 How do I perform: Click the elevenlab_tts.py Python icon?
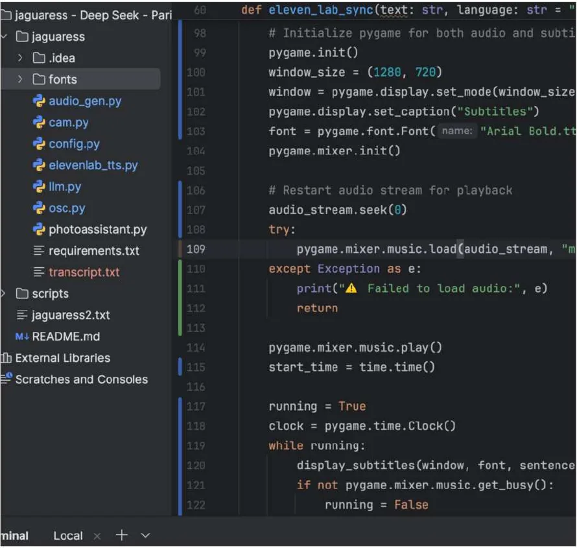click(39, 165)
